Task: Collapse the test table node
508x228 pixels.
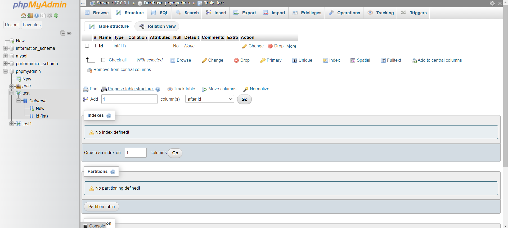Action: click(12, 93)
